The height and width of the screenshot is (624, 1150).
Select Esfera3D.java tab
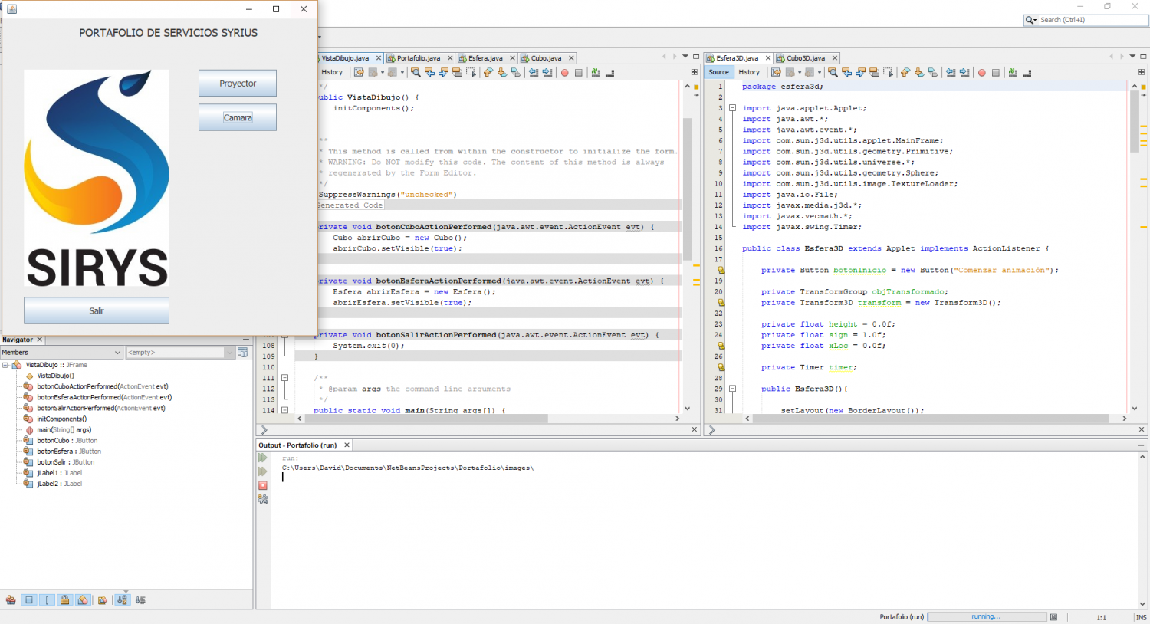pos(737,58)
